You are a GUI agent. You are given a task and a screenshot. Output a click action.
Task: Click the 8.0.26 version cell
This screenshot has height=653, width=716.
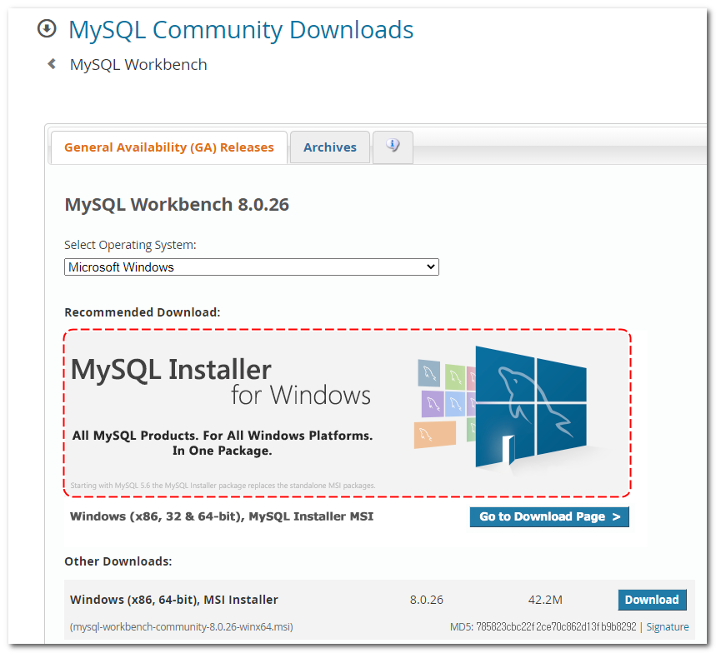coord(427,600)
